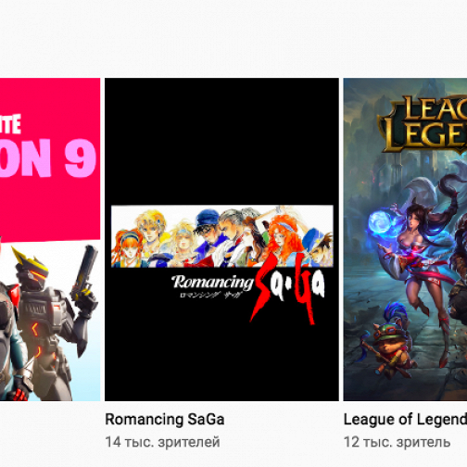Viewport: 467px width, 467px height.
Task: Open the Romancing SaGa category title link
Action: click(165, 420)
